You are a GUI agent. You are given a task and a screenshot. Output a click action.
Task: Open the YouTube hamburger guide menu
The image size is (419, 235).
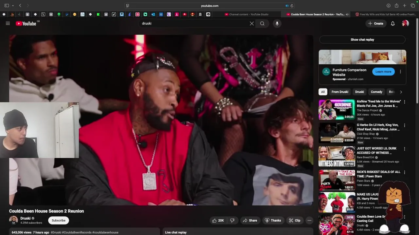(8, 23)
